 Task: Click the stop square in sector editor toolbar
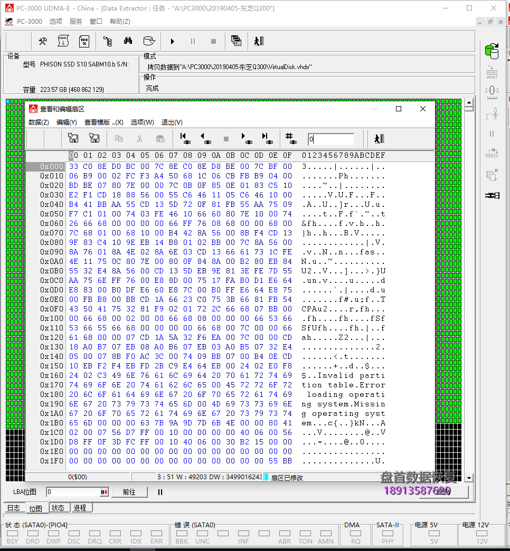(226, 139)
